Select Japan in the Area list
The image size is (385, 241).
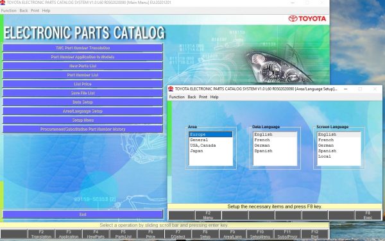pyautogui.click(x=210, y=151)
